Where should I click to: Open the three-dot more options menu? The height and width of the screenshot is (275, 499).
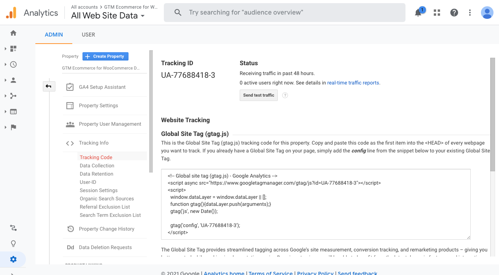click(x=470, y=13)
